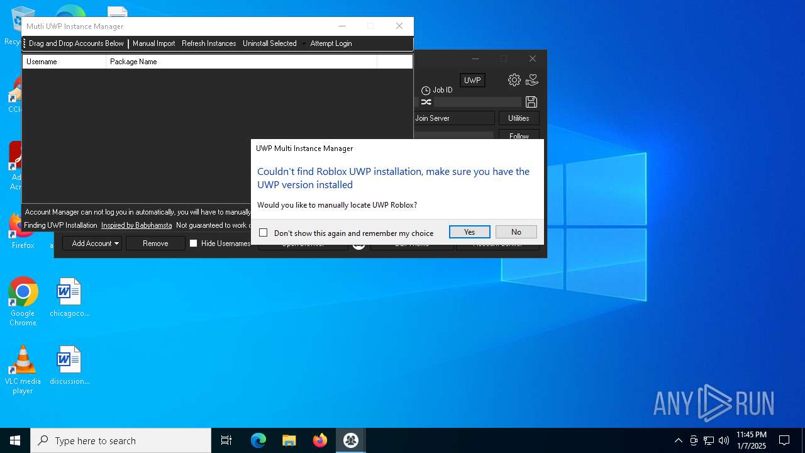This screenshot has width=805, height=453.
Task: Click Join Server in Account Manager
Action: coord(454,118)
